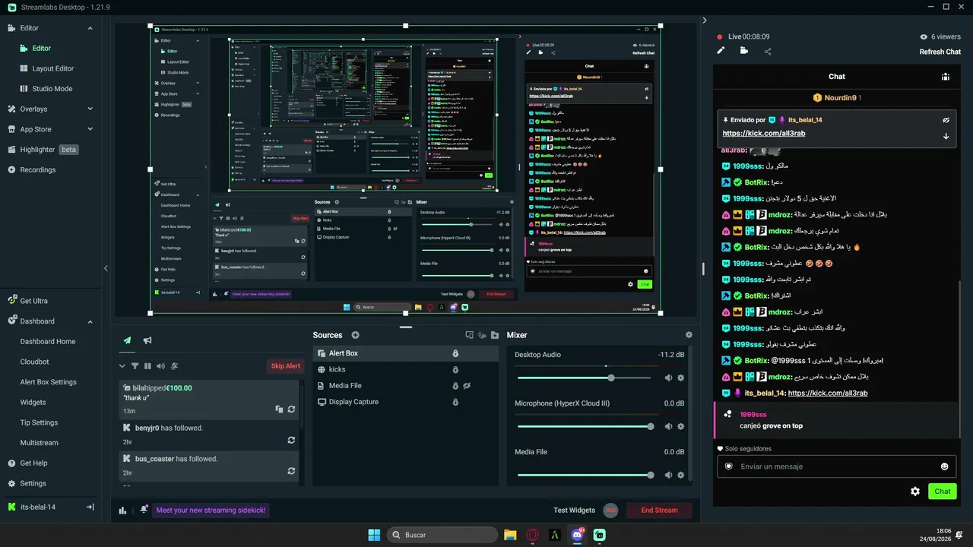The width and height of the screenshot is (973, 547).
Task: Mute Desktop Audio
Action: [x=668, y=378]
